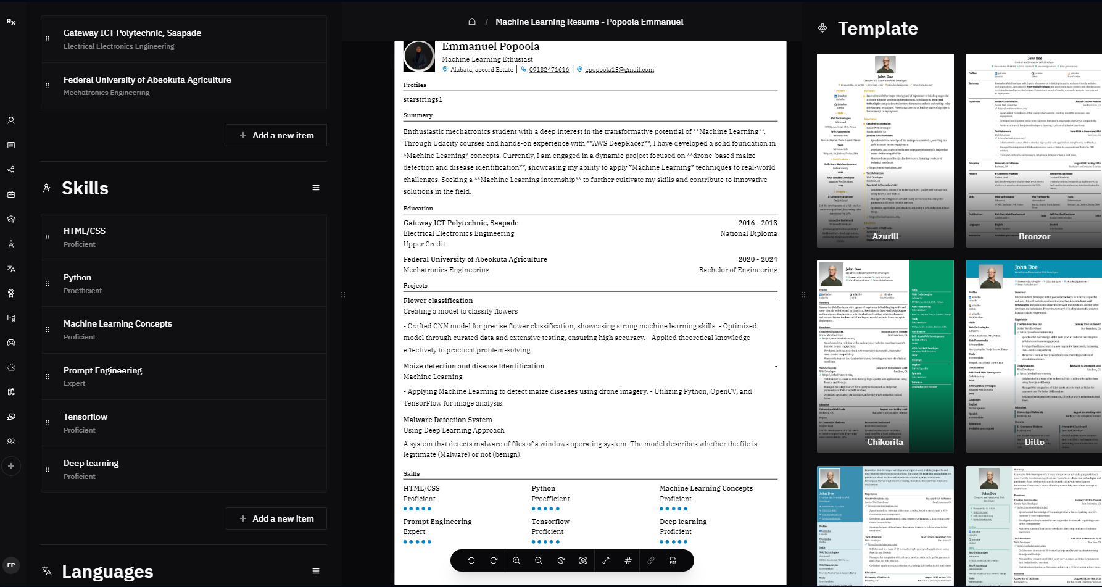
Task: Click the profile photo in the resume preview
Action: coord(419,56)
